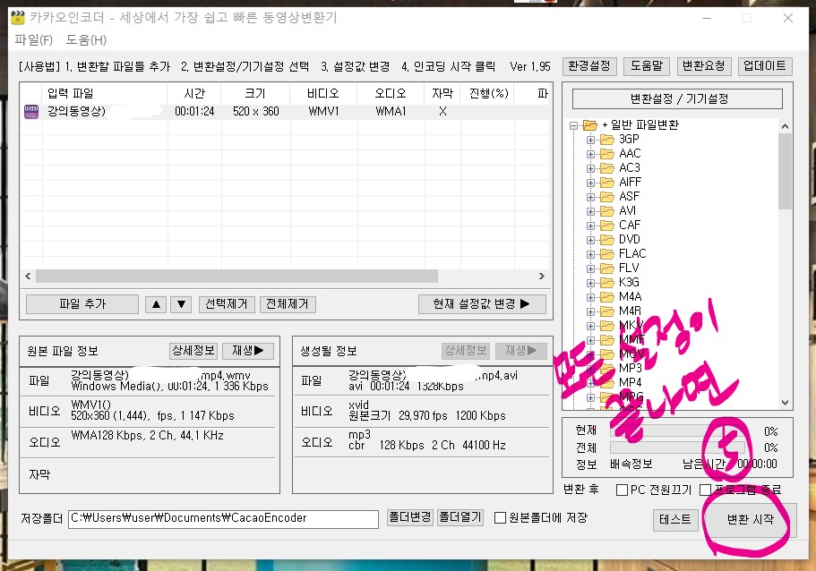
Task: Open the 변환설정 / 기기설정 panel header
Action: click(677, 98)
